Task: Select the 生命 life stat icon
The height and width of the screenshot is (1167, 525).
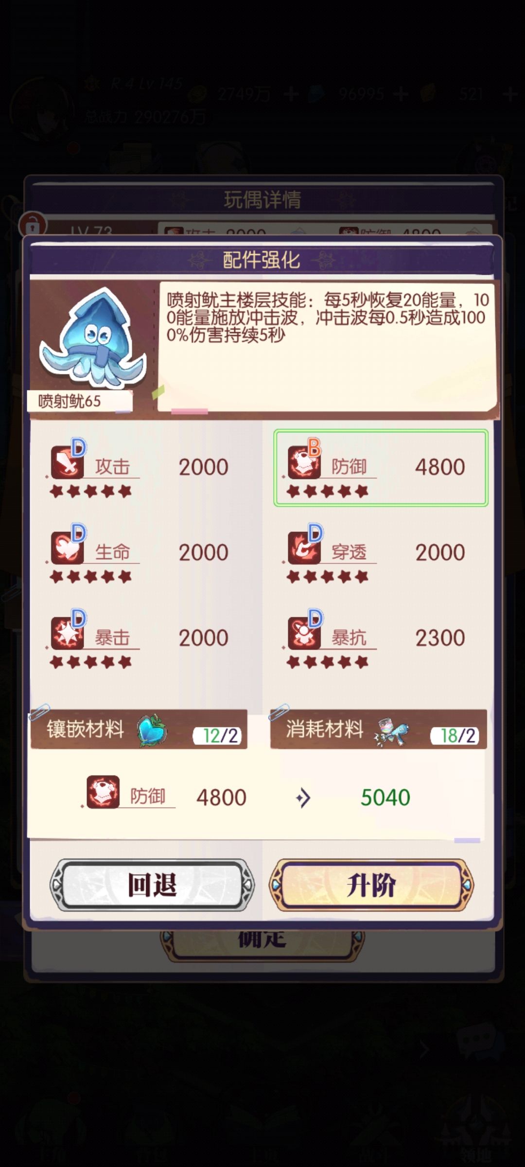Action: click(68, 548)
